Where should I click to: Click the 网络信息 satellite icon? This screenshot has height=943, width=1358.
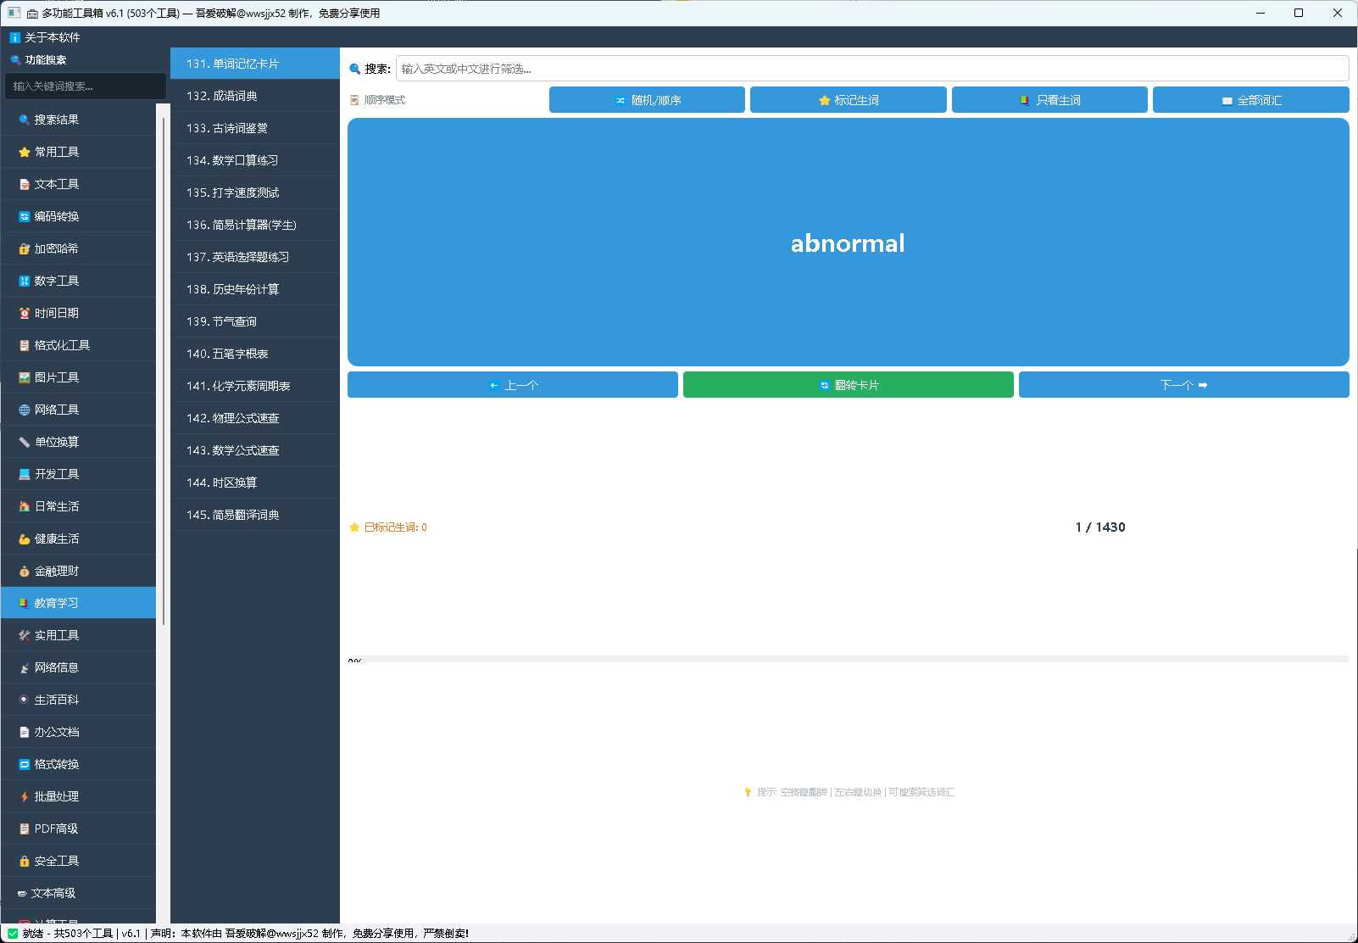(x=25, y=667)
